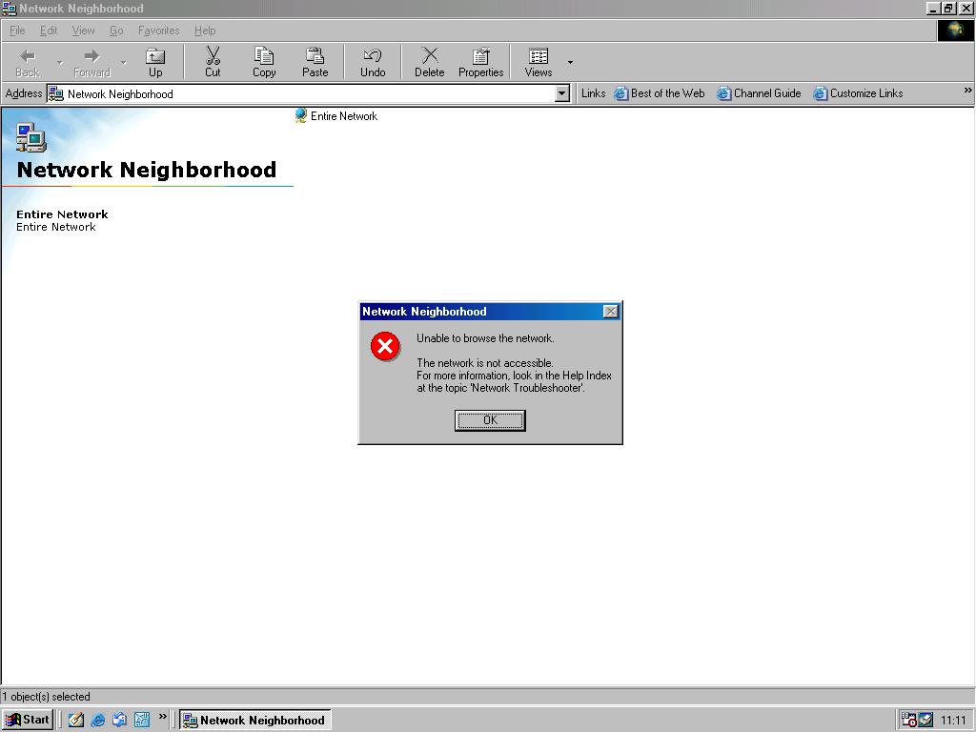
Task: Click the Copy toolbar icon
Action: coord(264,60)
